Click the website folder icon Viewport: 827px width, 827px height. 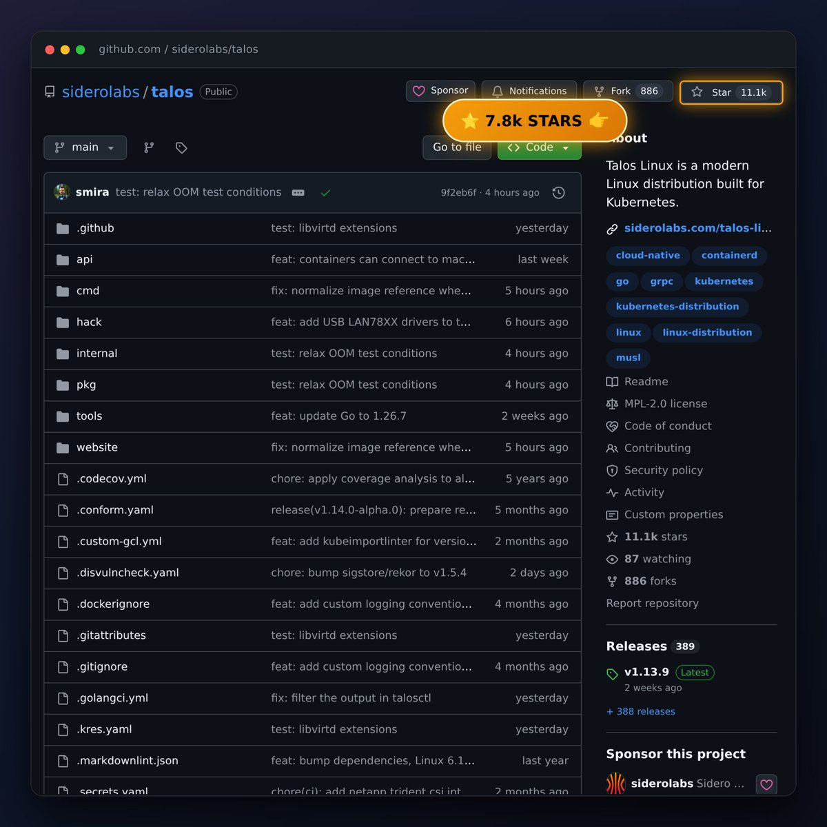(63, 448)
